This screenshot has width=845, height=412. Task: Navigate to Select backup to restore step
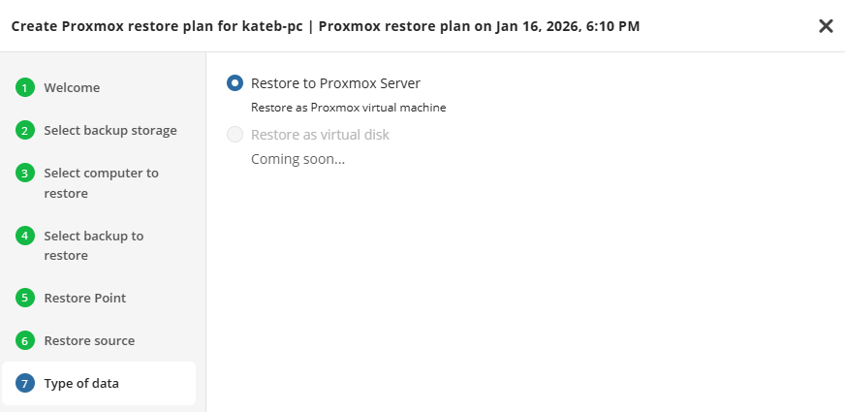point(93,245)
